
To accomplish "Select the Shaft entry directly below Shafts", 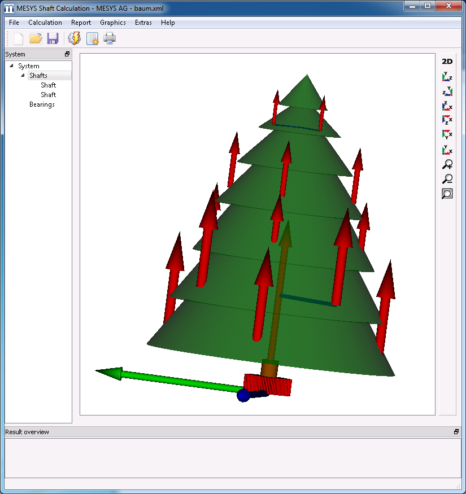I will 48,85.
